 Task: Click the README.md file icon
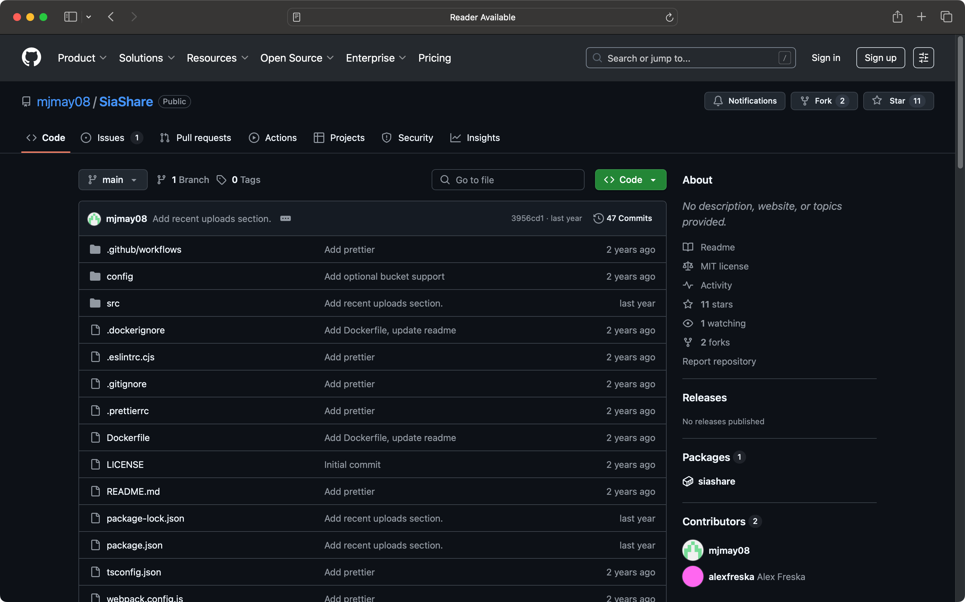coord(95,491)
